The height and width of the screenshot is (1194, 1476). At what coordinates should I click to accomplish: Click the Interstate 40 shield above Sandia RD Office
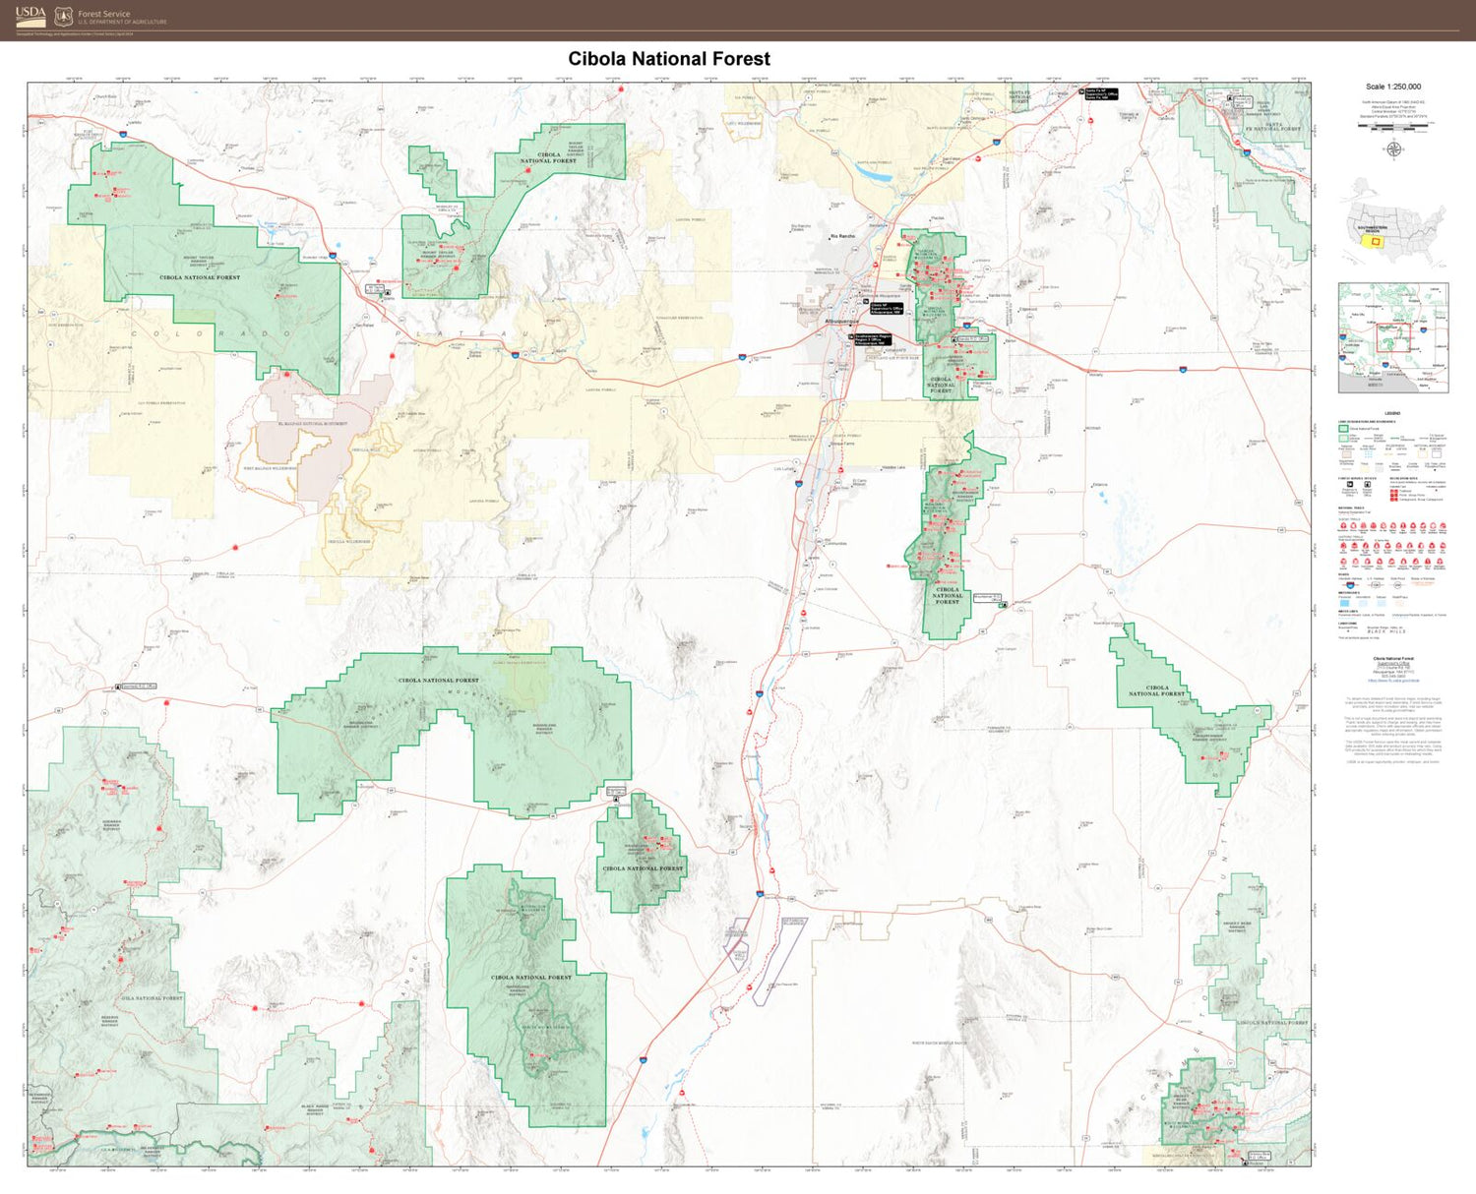966,326
